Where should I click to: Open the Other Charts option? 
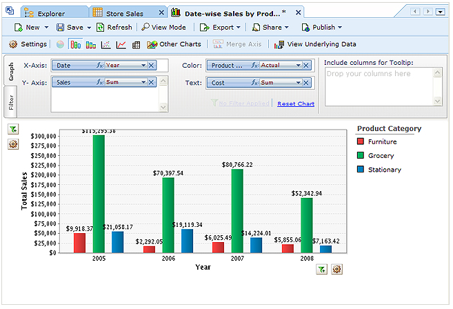point(174,44)
